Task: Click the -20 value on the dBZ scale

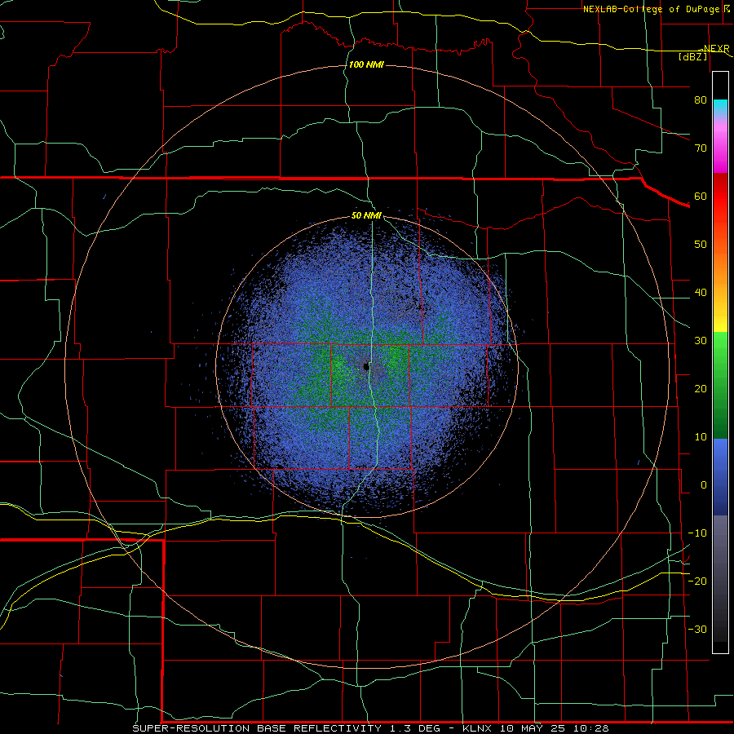Action: 697,581
